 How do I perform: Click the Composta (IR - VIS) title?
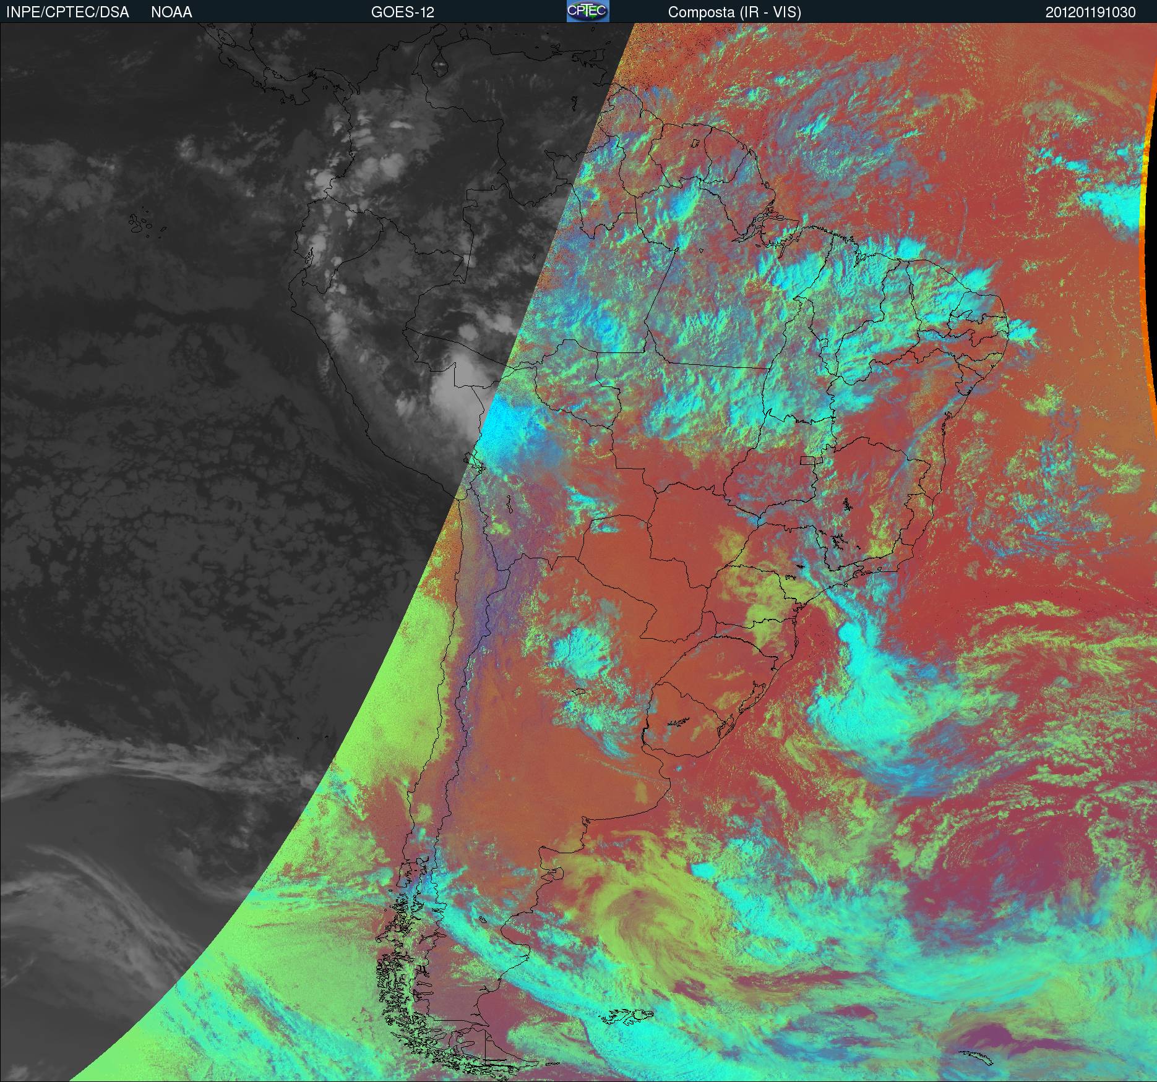point(734,12)
